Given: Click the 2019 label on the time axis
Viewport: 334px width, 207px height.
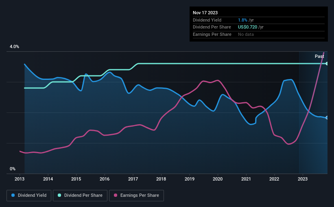Looking at the screenshot, I should point(189,179).
